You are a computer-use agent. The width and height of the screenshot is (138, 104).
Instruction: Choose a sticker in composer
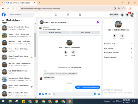[x=46, y=94]
